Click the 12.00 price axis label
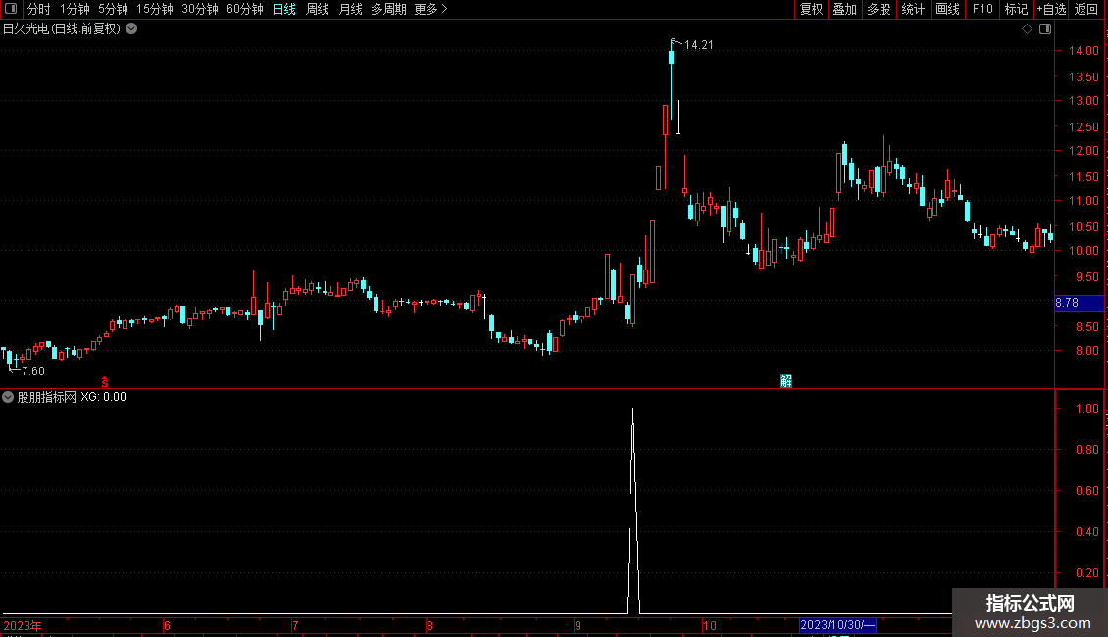 click(1083, 150)
